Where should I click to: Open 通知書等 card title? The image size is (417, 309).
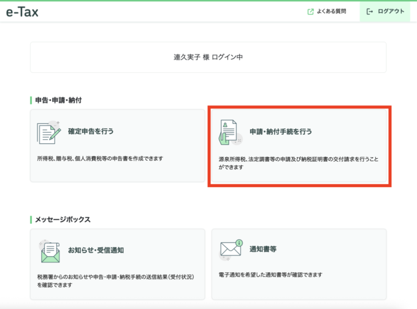262,249
